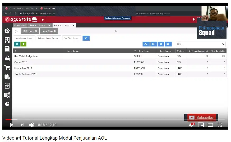Viewport: 231px width, 142px height.
Task: Close the second Data Baru sub-tab
Action: coord(55,31)
